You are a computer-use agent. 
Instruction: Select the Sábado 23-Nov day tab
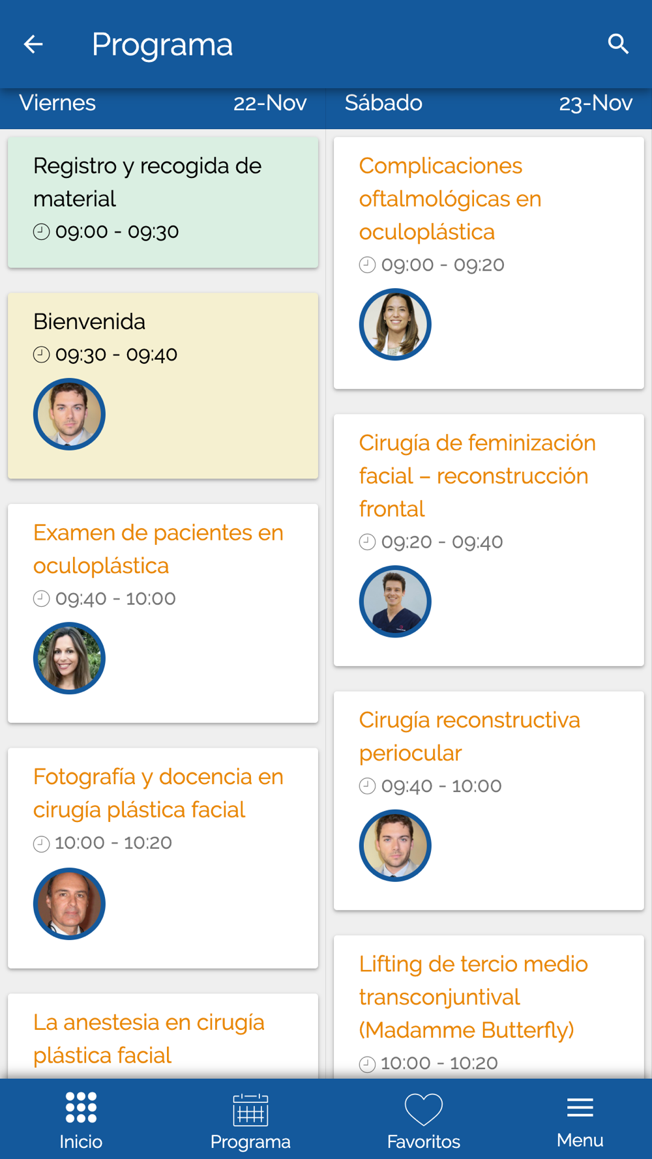489,103
